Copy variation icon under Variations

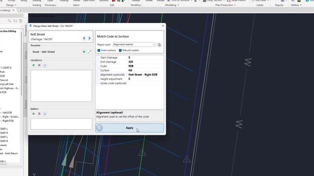45,65
